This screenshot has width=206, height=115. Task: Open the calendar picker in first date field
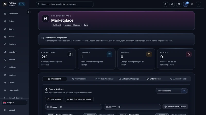[x=61, y=107]
